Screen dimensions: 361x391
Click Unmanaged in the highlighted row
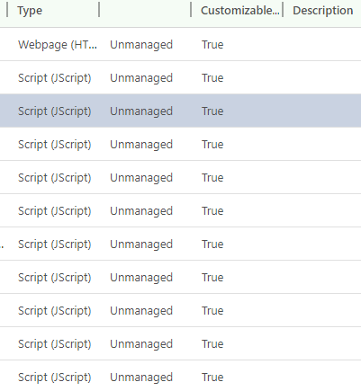pyautogui.click(x=141, y=111)
